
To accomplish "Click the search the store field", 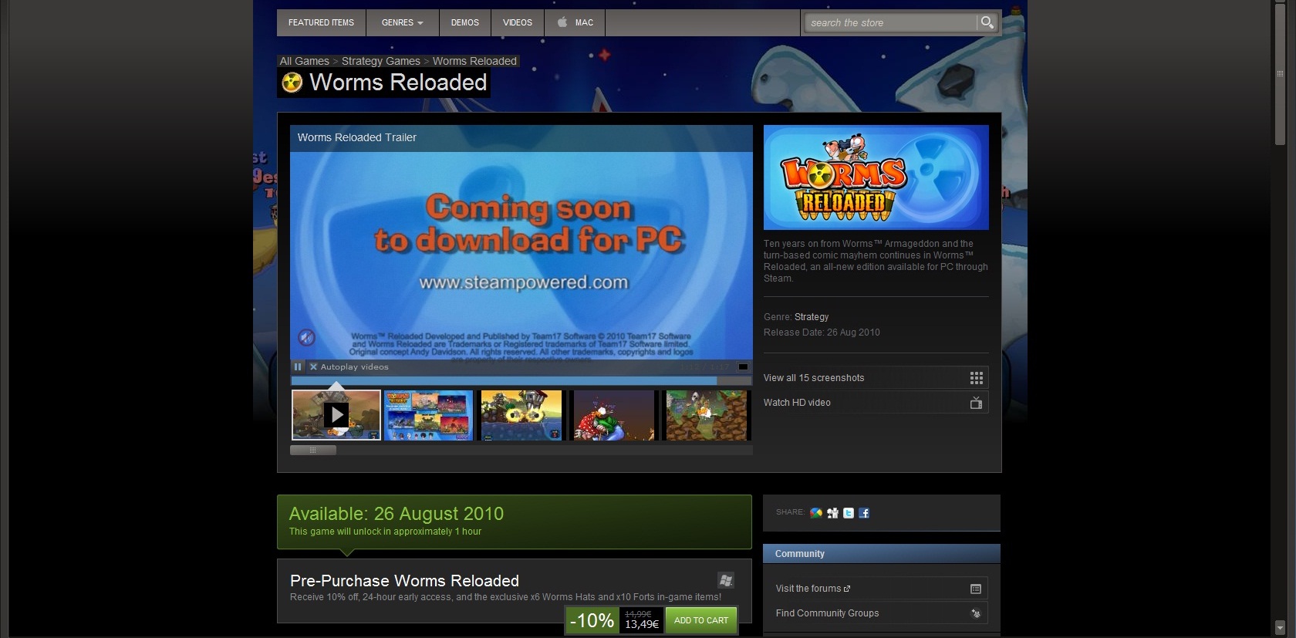I will pos(891,22).
